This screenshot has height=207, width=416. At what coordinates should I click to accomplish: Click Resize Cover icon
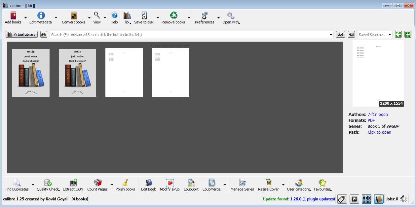[x=268, y=183]
